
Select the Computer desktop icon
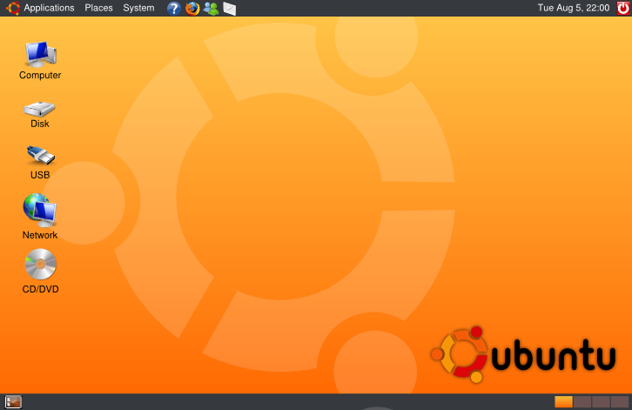[x=40, y=55]
